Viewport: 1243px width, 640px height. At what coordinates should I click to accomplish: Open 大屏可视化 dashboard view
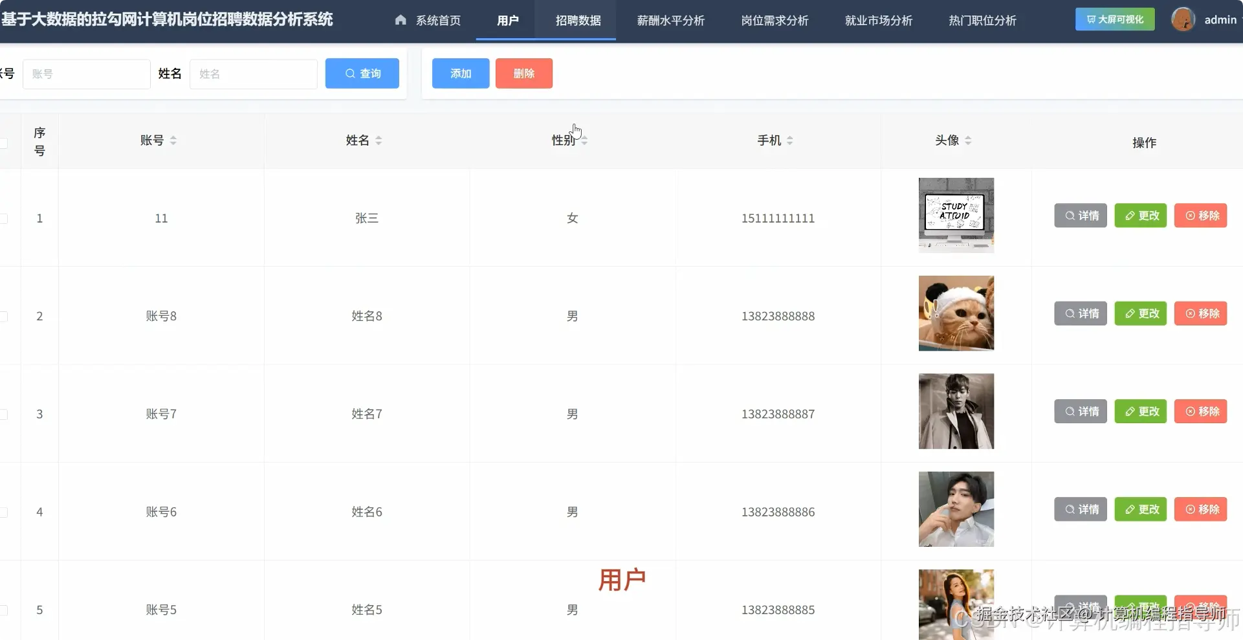pos(1114,19)
